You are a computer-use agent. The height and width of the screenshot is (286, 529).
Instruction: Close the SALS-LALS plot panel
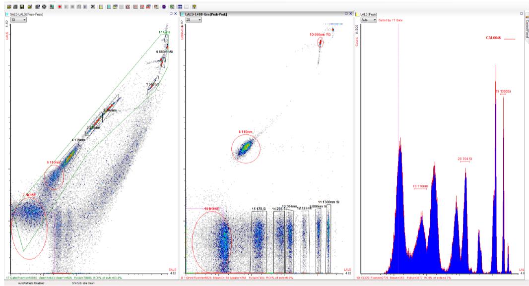click(x=176, y=14)
